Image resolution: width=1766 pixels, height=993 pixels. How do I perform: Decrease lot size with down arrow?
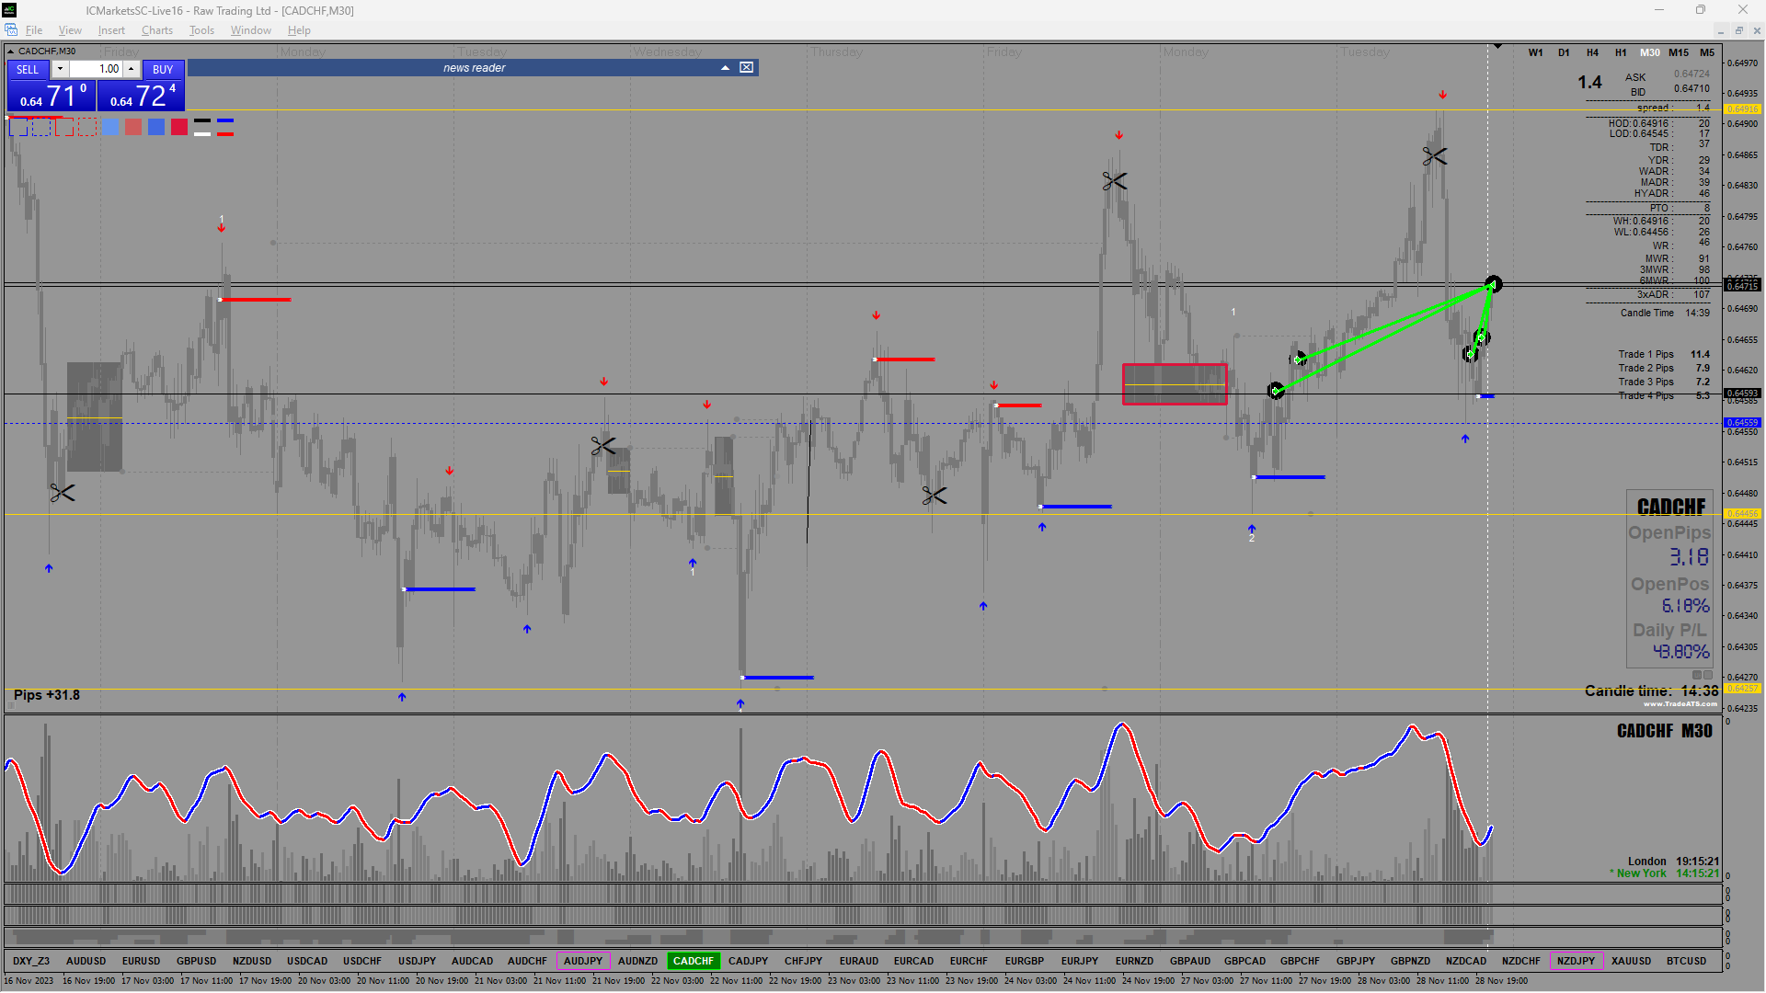tap(60, 69)
